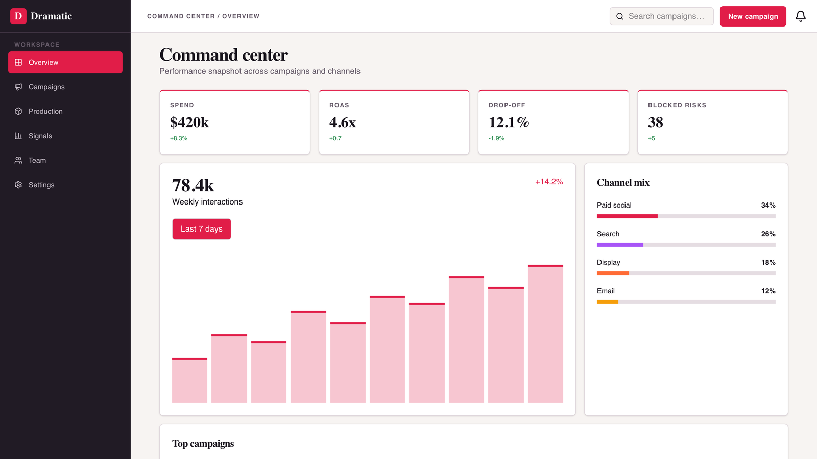817x459 pixels.
Task: Click the +5 blocked risks change
Action: coord(652,138)
